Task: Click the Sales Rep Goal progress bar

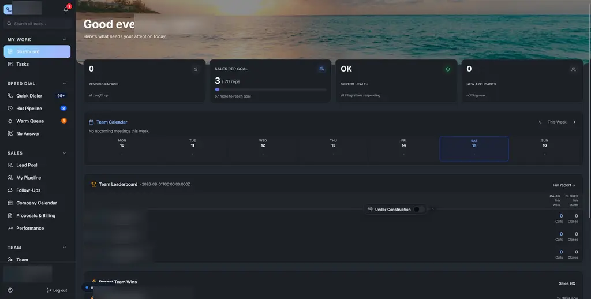Action: pyautogui.click(x=270, y=89)
